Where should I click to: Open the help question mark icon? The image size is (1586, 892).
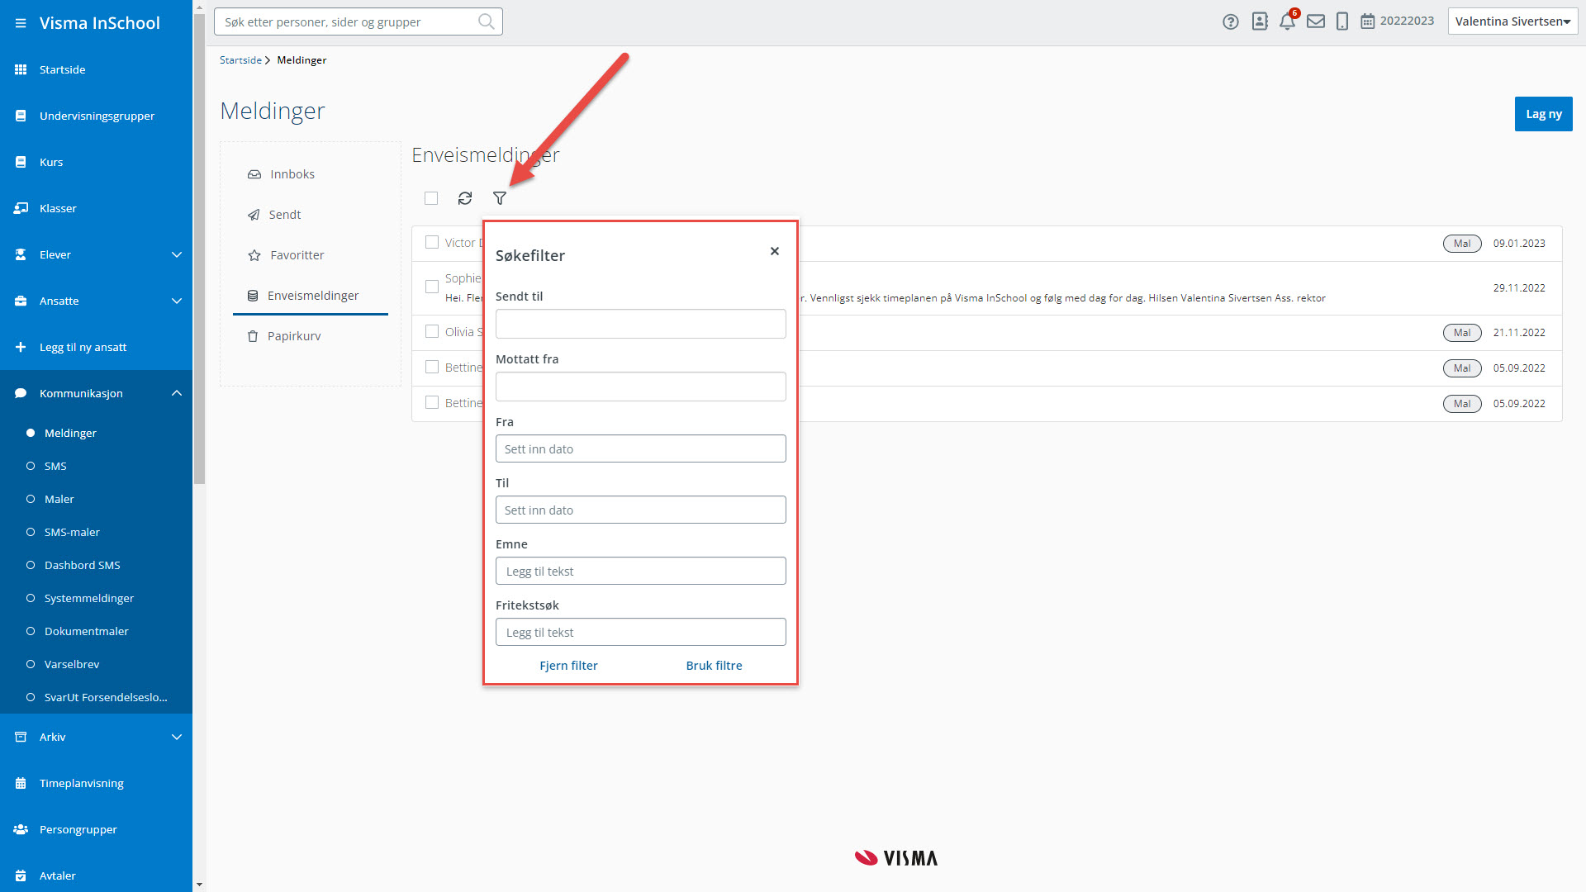[x=1231, y=21]
